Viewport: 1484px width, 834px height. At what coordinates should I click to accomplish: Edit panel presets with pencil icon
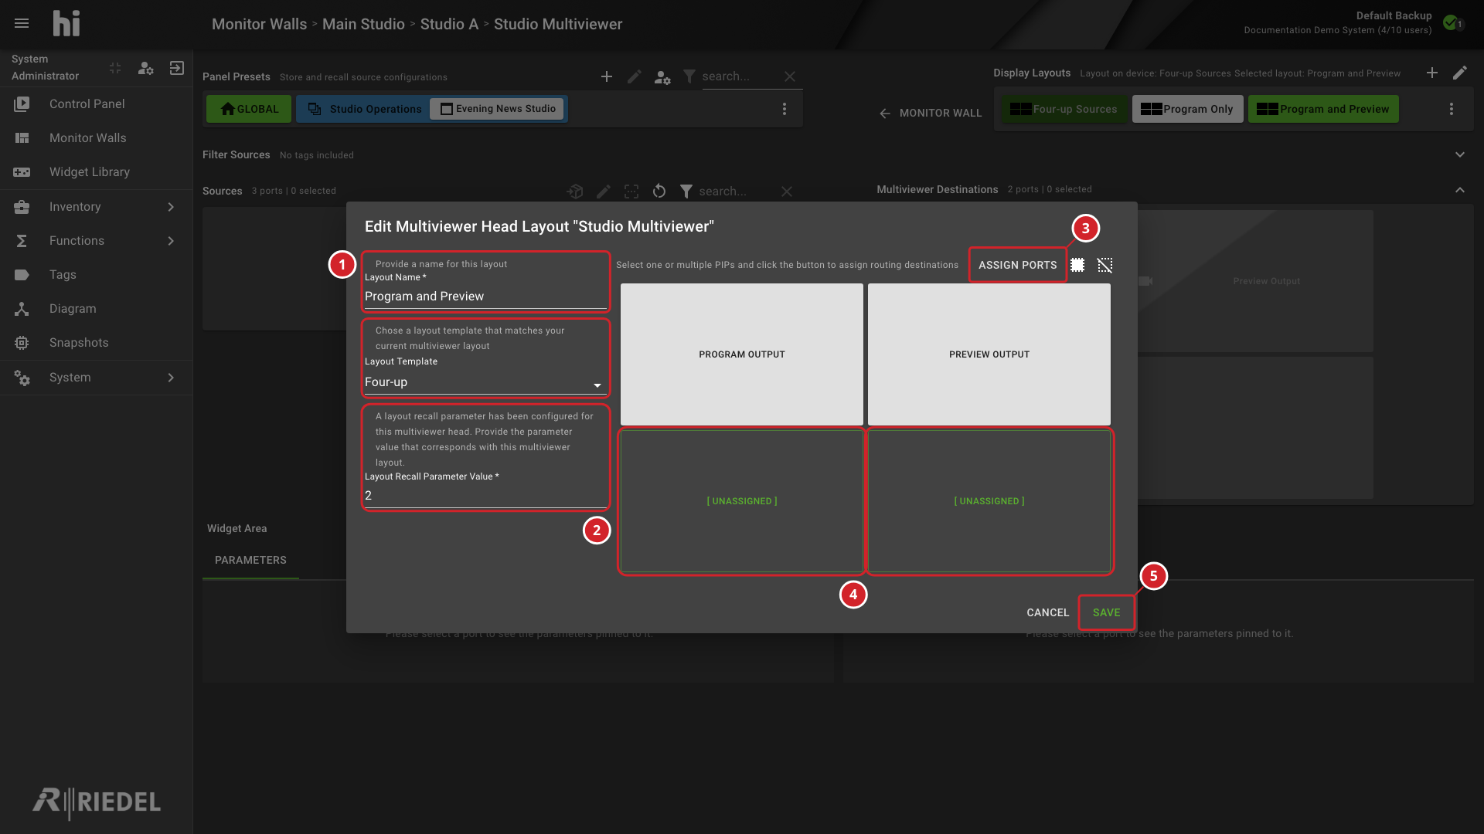[635, 76]
